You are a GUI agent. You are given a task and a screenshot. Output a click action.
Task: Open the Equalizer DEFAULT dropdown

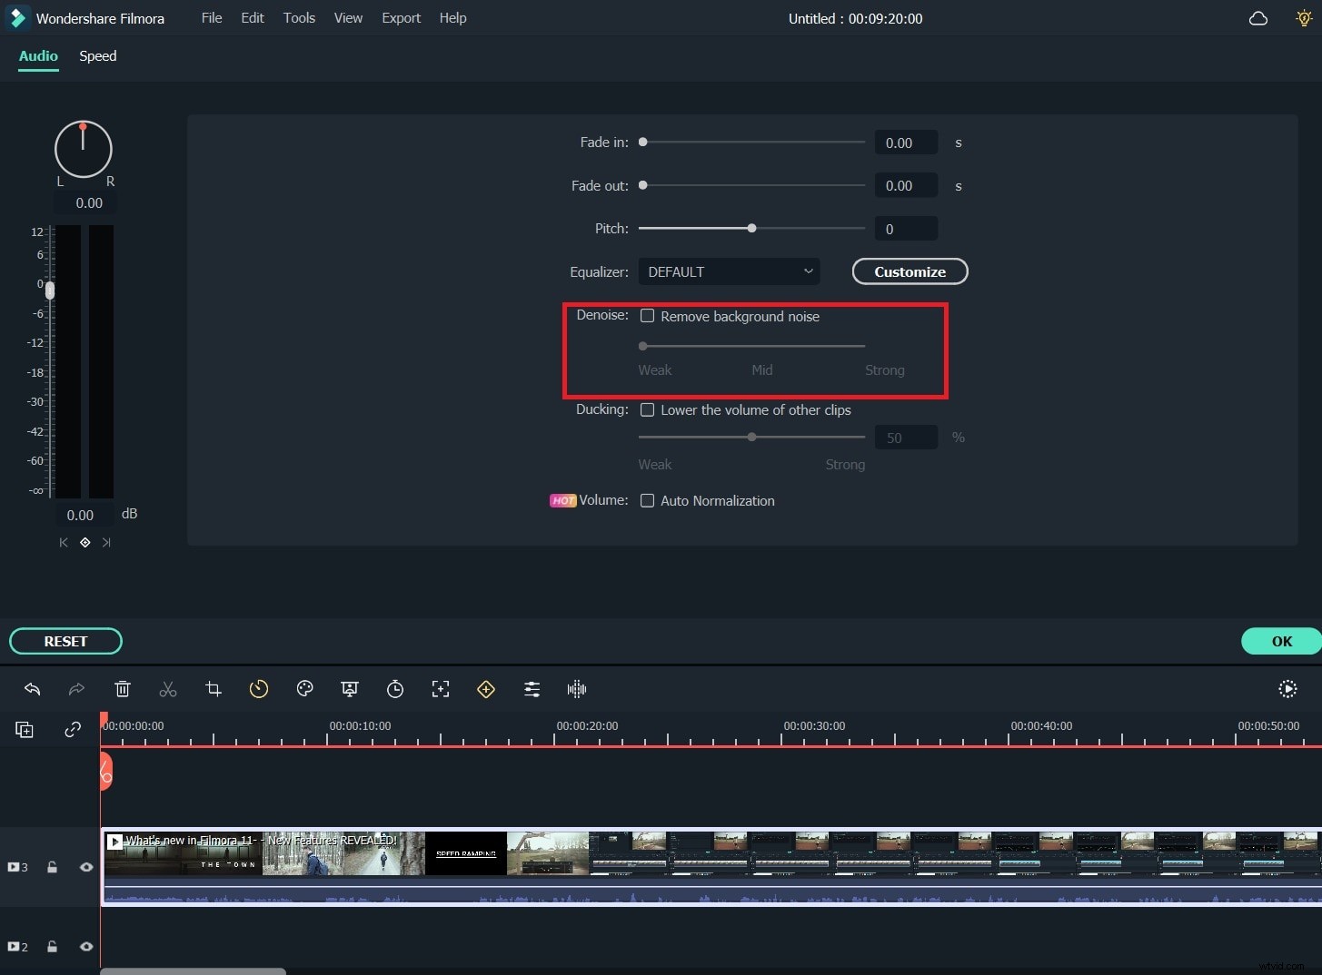tap(729, 271)
